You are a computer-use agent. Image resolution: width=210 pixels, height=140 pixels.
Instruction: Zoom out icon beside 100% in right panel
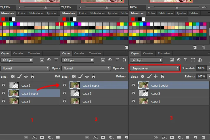click(x=149, y=8)
